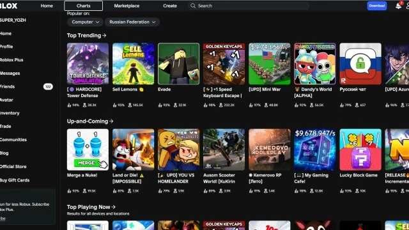Viewport: 409px width, 230px height.
Task: Open the notifications bell icon
Action: pos(398,6)
